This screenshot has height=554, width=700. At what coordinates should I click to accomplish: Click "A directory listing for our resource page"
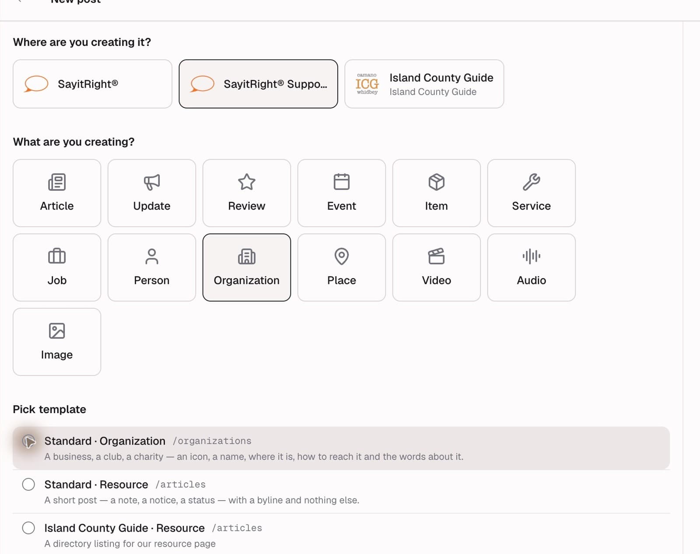130,543
